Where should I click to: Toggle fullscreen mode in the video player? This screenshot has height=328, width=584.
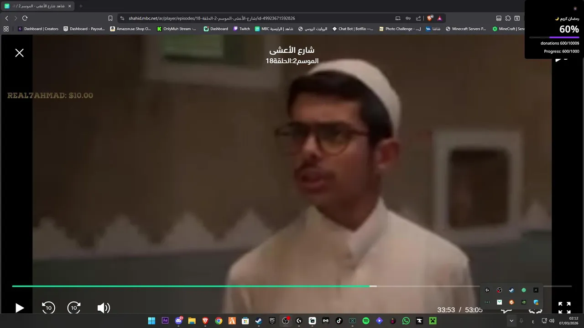tap(564, 308)
